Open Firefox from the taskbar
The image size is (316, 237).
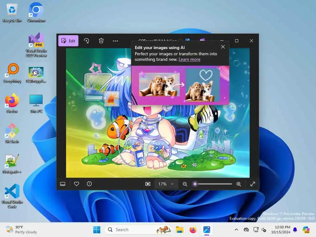point(193,230)
